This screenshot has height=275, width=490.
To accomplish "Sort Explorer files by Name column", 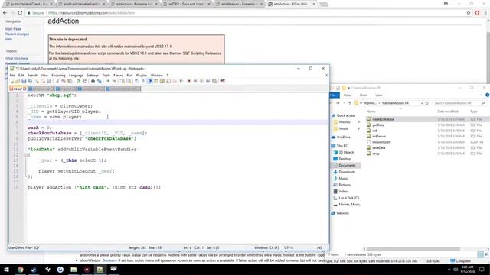I will (371, 112).
